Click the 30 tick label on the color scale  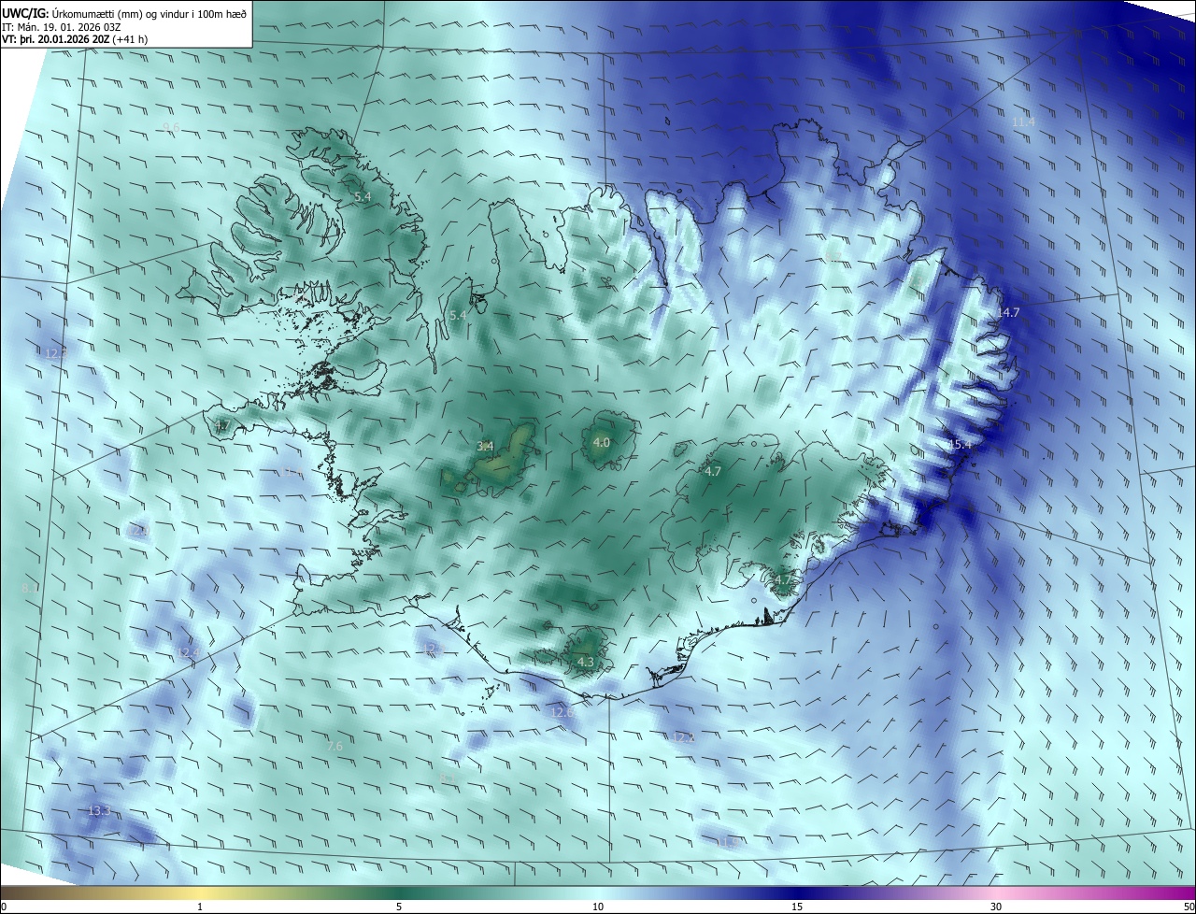pos(996,907)
